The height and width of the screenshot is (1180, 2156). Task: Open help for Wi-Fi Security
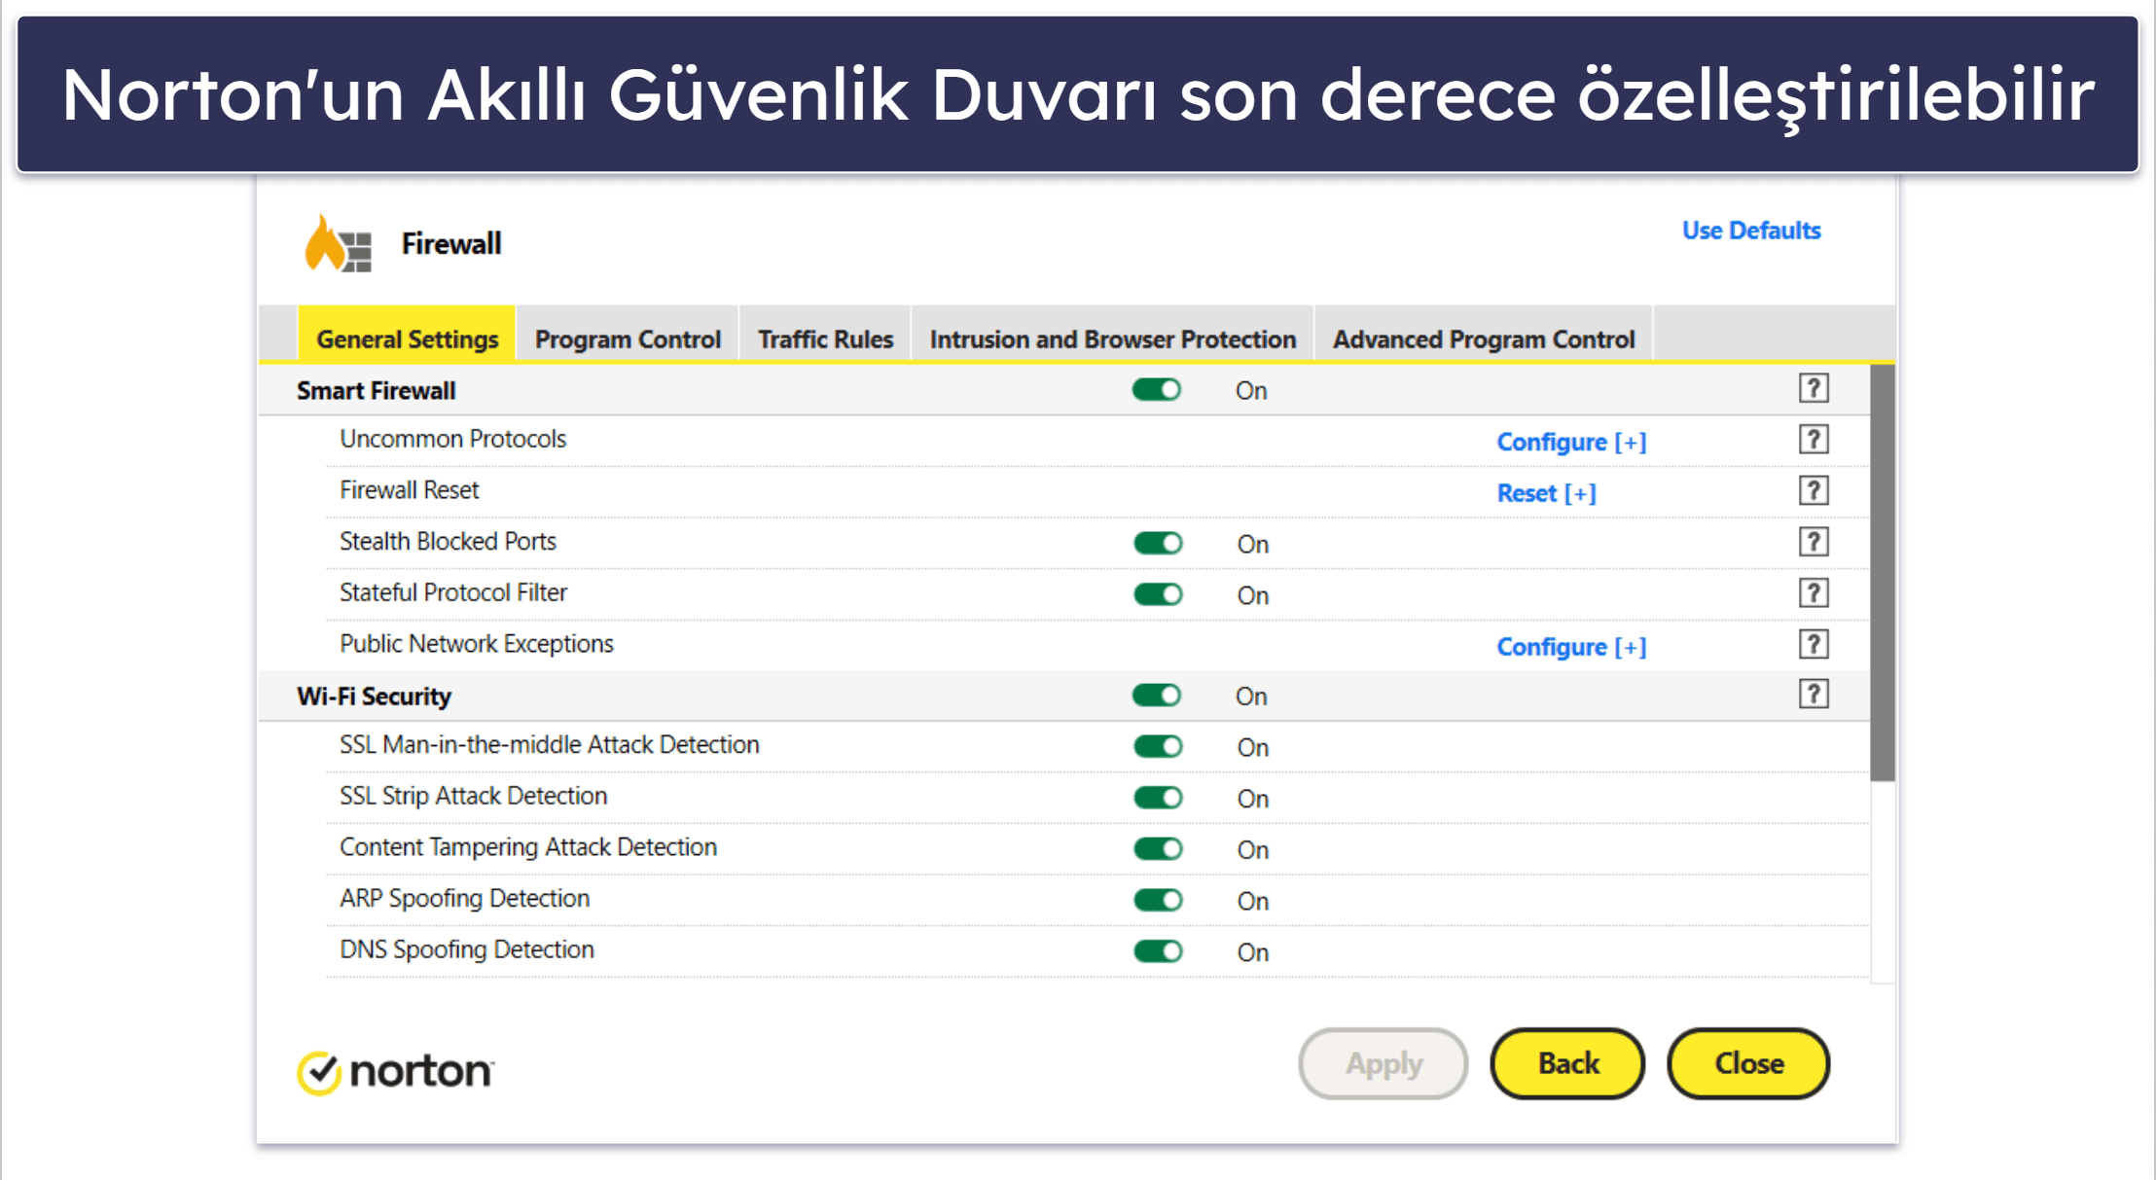click(1813, 695)
